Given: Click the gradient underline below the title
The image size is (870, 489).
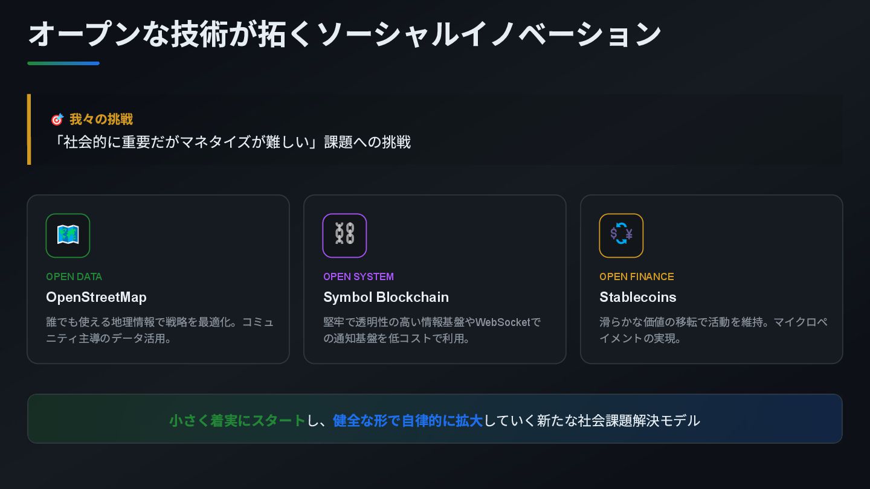Looking at the screenshot, I should [63, 63].
